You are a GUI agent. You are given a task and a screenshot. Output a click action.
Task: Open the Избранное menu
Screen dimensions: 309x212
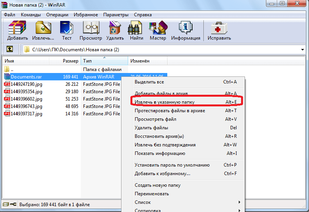tap(86, 15)
